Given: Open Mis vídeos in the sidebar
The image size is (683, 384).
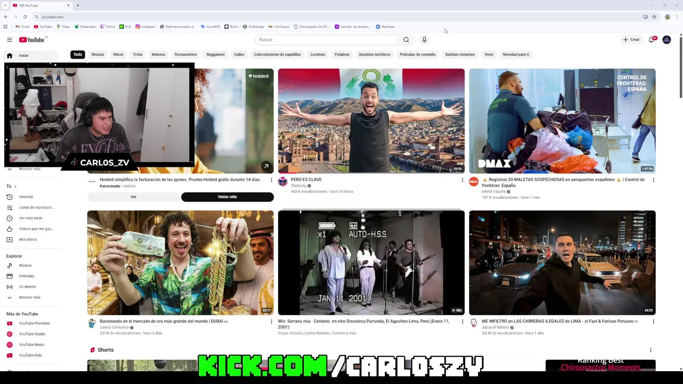Looking at the screenshot, I should tap(29, 239).
